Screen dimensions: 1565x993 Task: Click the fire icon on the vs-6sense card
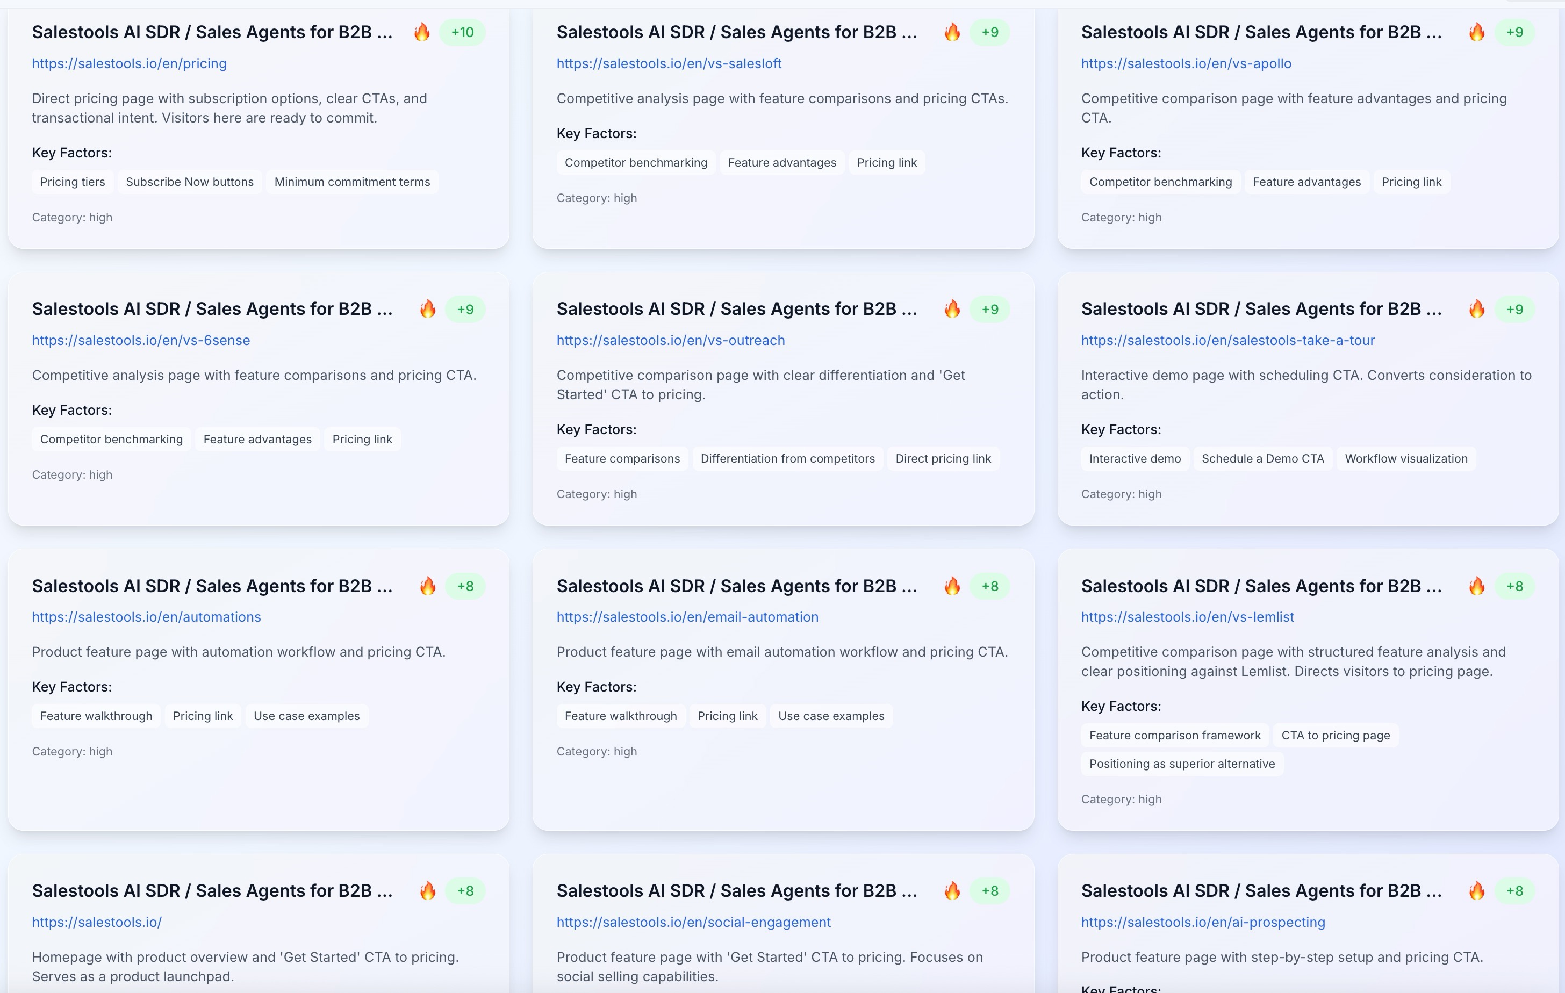pyautogui.click(x=428, y=308)
